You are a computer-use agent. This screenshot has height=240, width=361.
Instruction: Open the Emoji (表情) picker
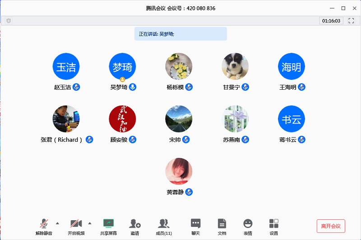click(x=248, y=224)
